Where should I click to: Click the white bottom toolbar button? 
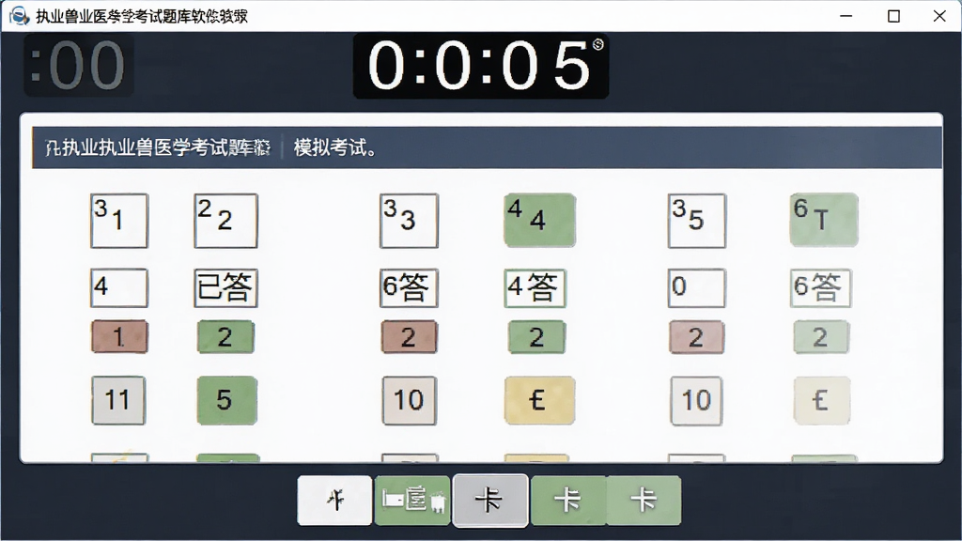(x=334, y=501)
